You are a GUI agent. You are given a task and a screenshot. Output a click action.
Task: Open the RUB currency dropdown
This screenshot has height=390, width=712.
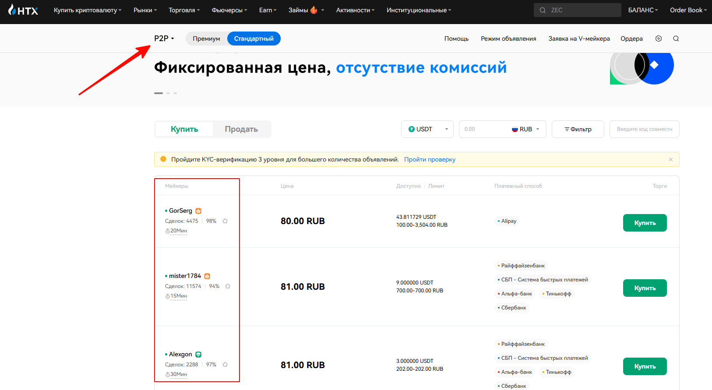525,129
